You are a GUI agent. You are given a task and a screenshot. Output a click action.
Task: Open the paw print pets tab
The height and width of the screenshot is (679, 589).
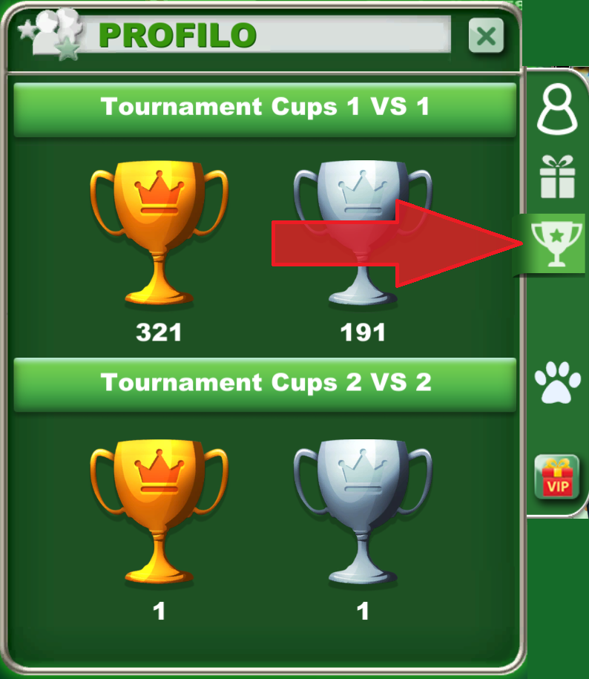click(x=557, y=383)
